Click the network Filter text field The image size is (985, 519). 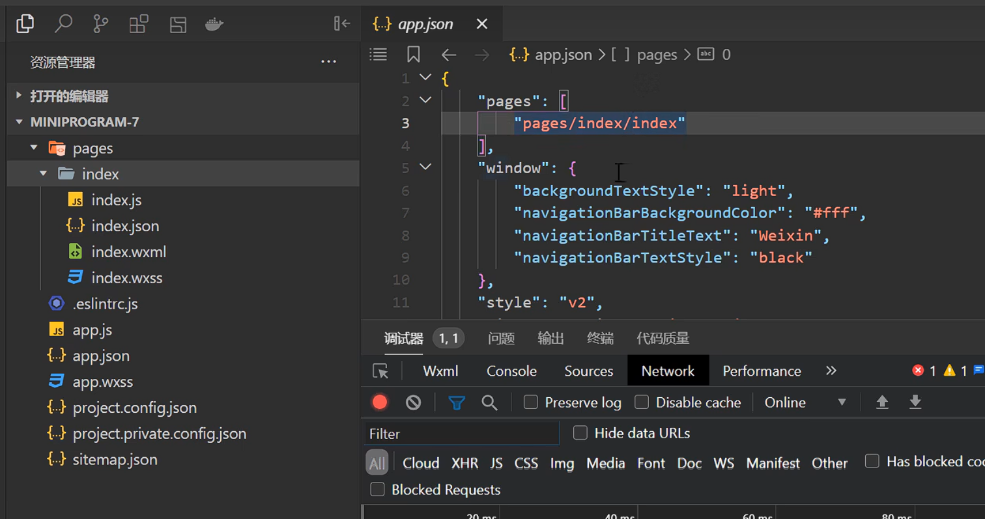pos(461,434)
